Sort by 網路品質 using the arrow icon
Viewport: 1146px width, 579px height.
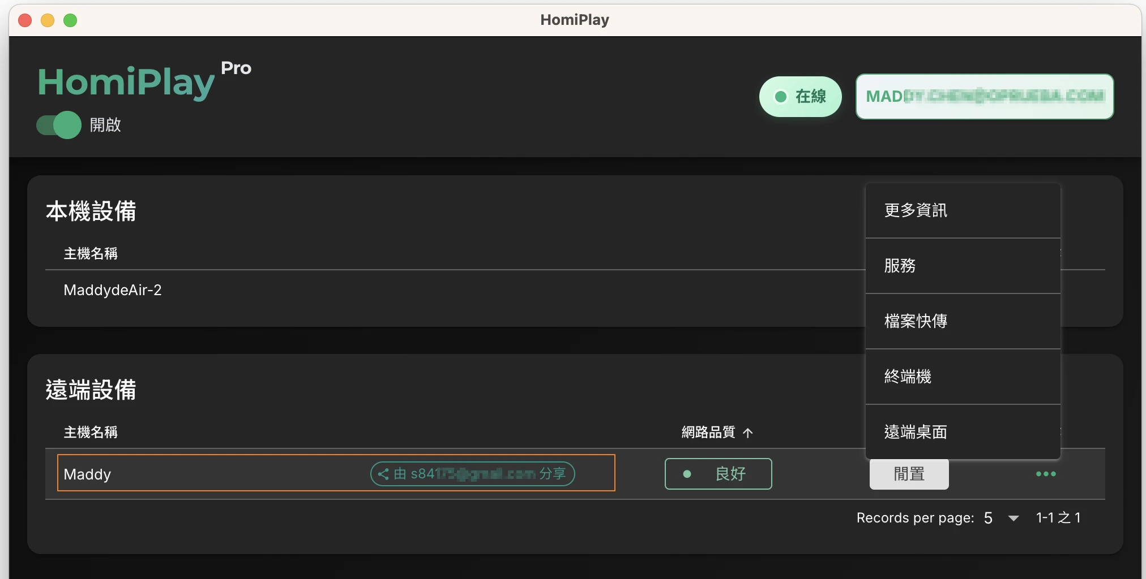point(748,433)
